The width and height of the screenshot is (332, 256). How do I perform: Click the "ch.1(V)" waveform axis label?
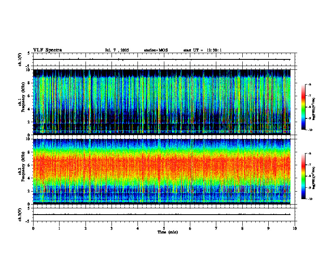(x=20, y=59)
